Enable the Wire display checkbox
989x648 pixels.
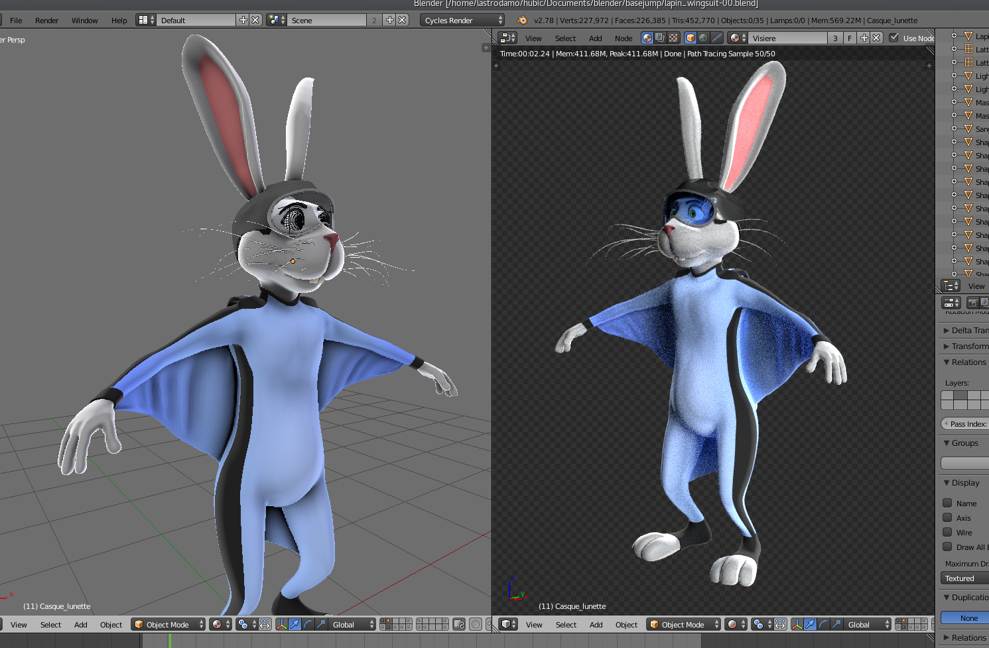point(947,532)
